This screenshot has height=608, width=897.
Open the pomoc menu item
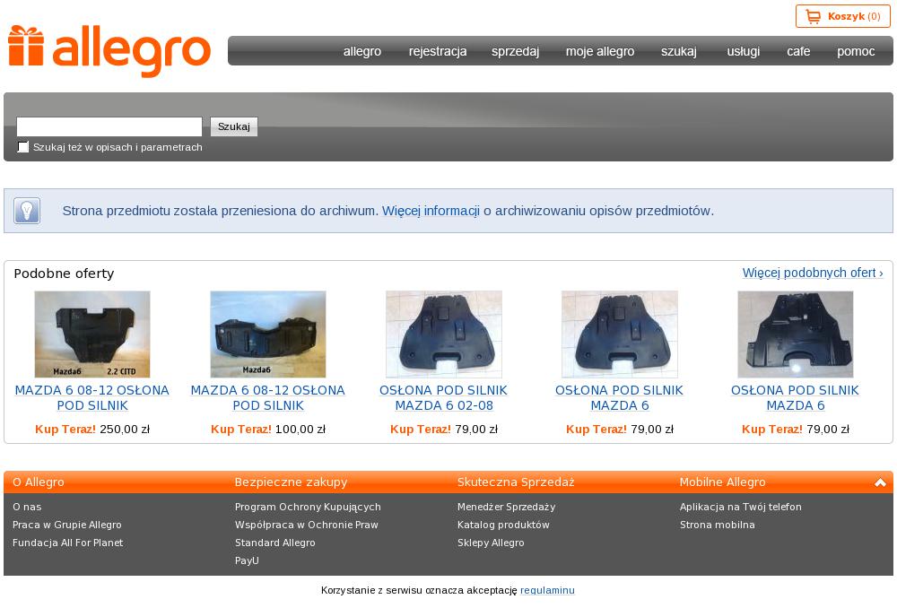point(856,51)
